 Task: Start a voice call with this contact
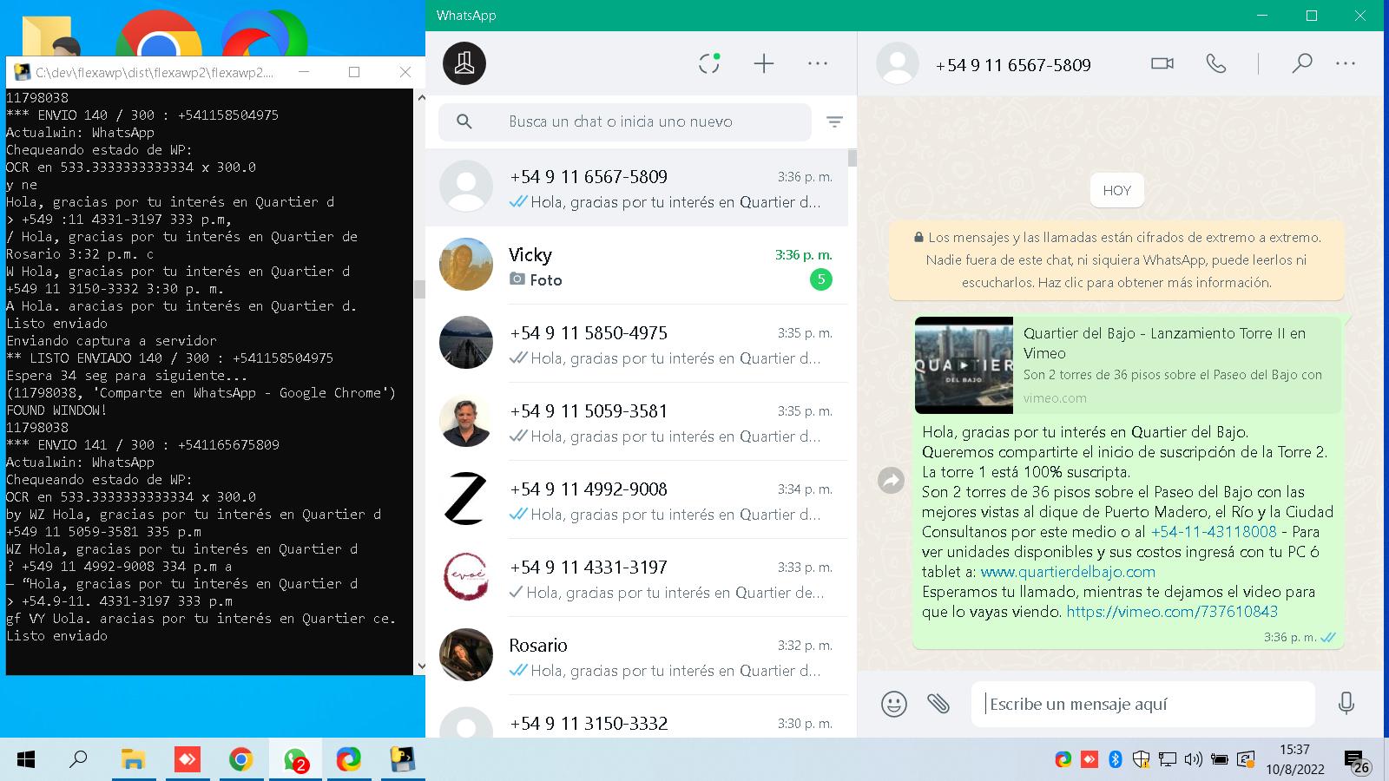(1216, 63)
